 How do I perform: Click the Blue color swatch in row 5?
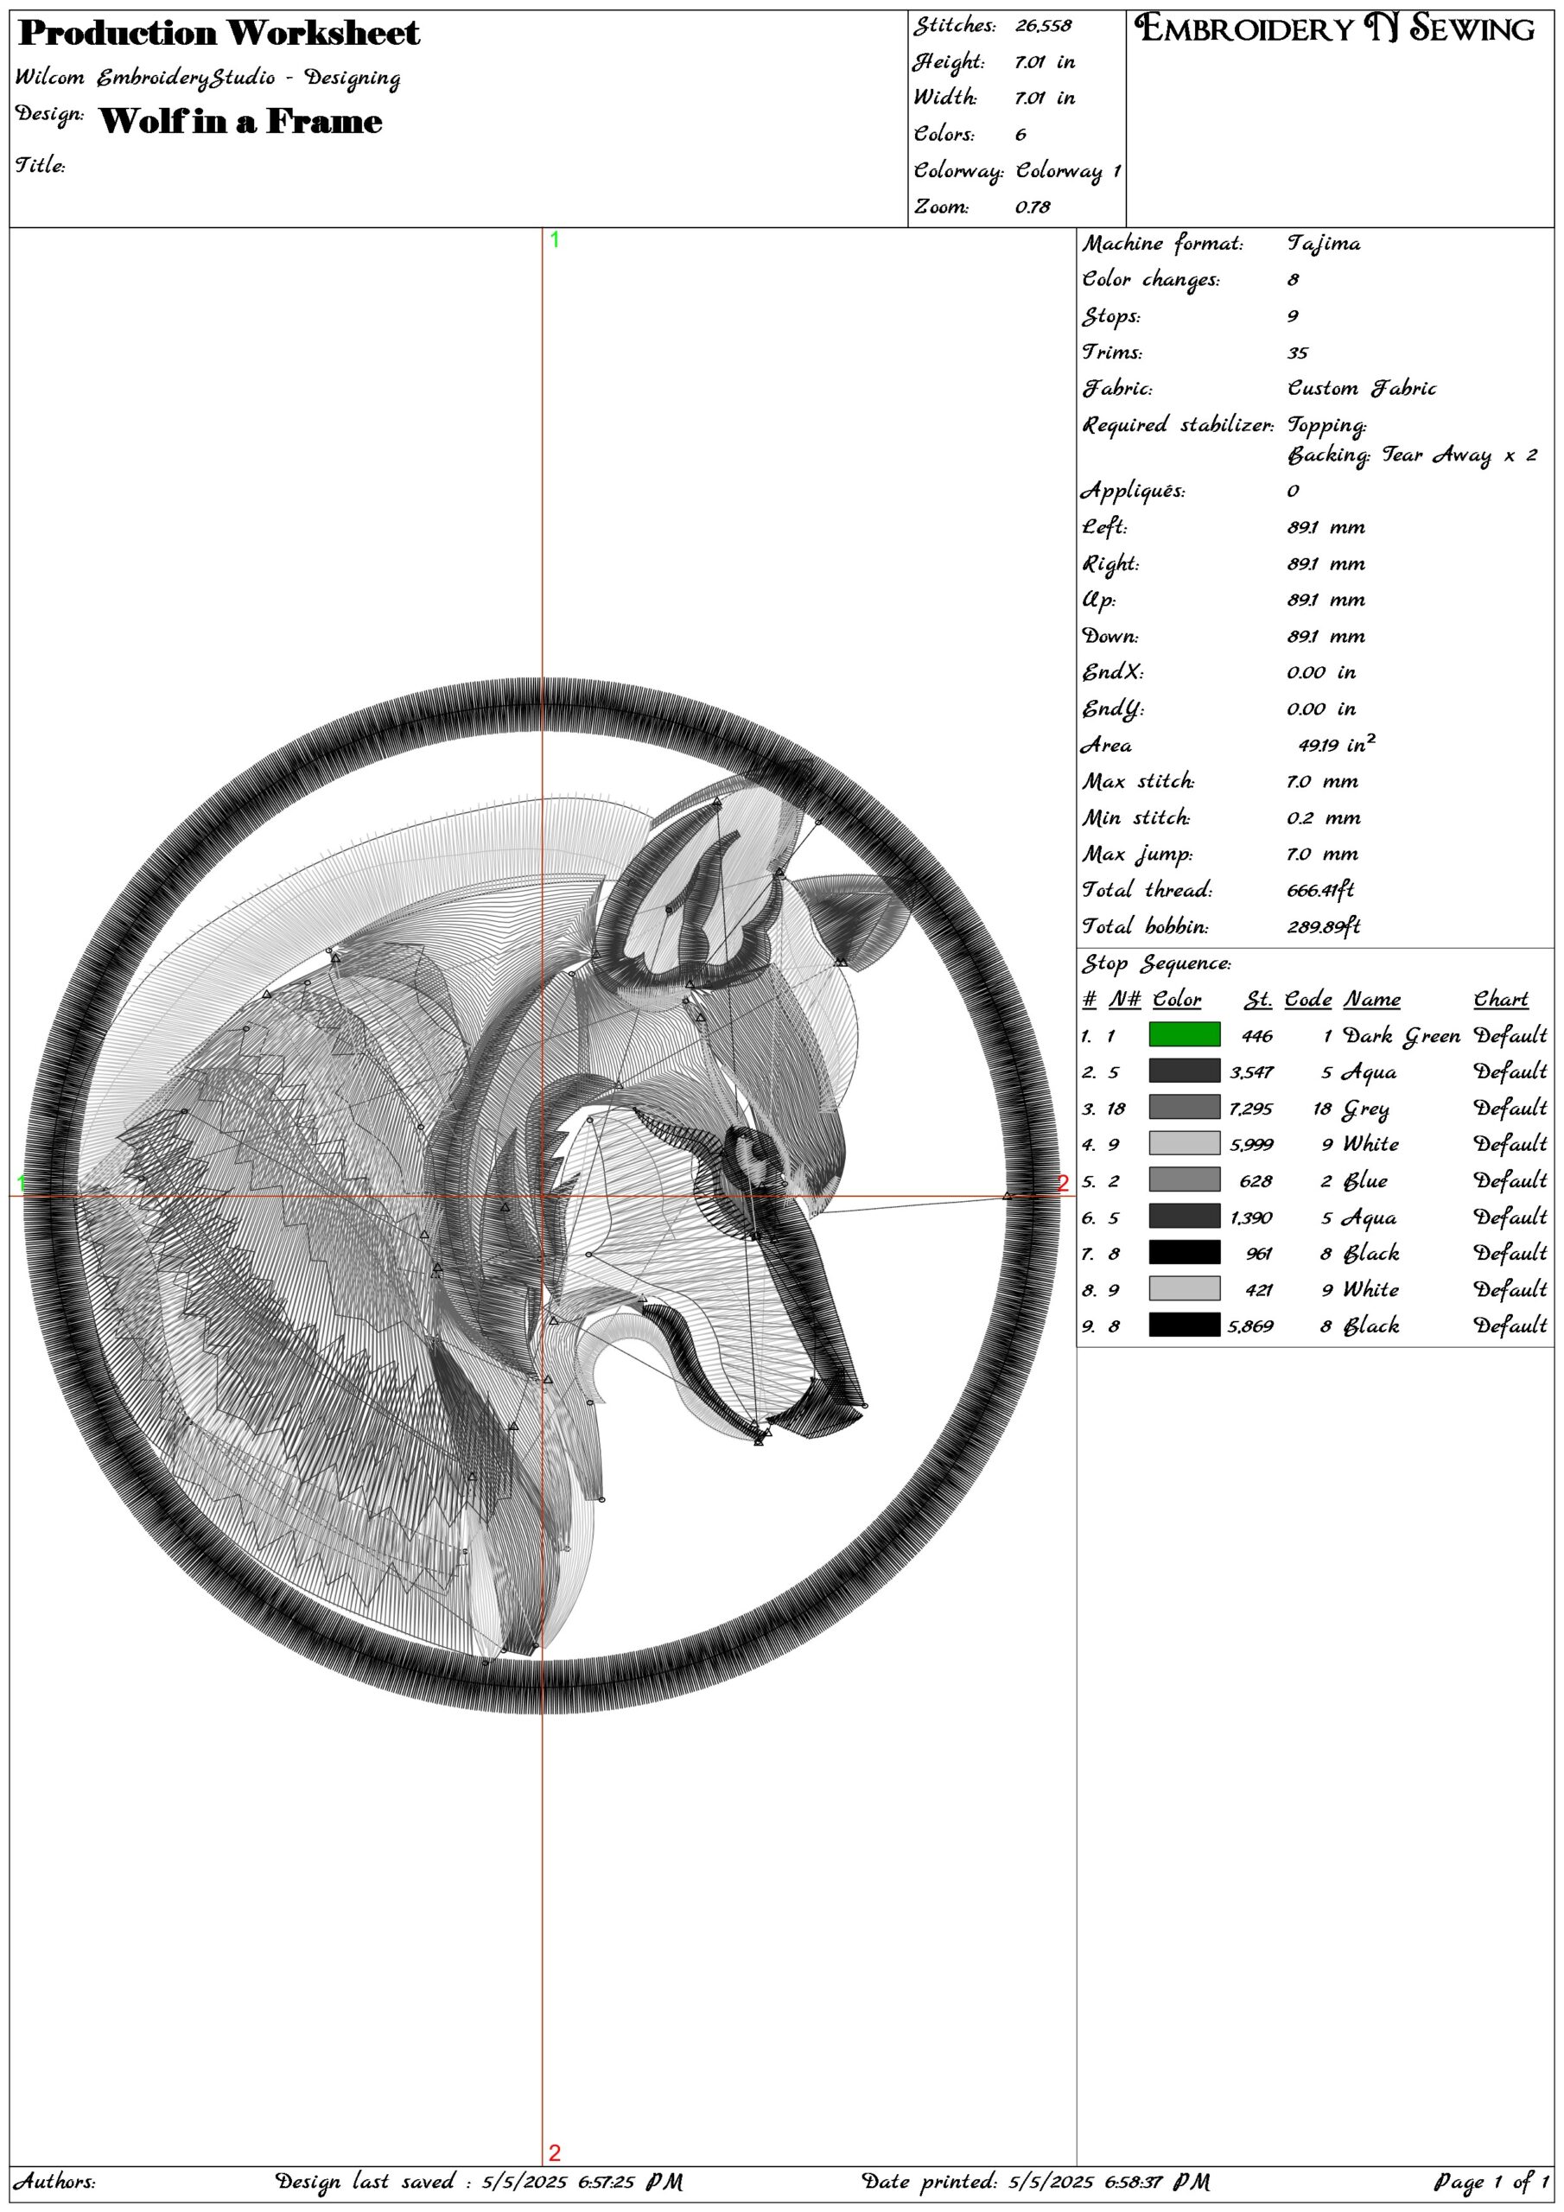coord(1183,1179)
